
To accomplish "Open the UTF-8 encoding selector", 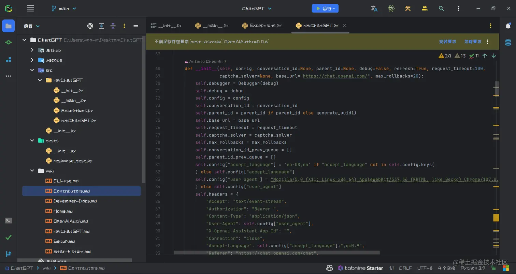I will (x=425, y=268).
